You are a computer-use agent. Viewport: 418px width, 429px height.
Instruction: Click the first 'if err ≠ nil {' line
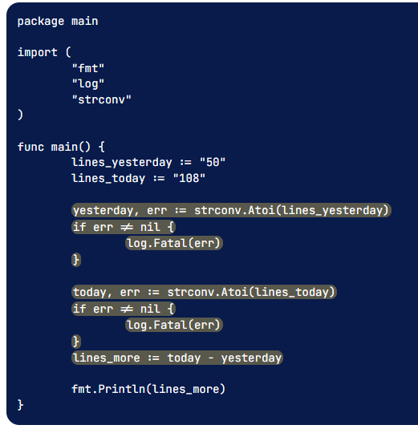coord(124,227)
